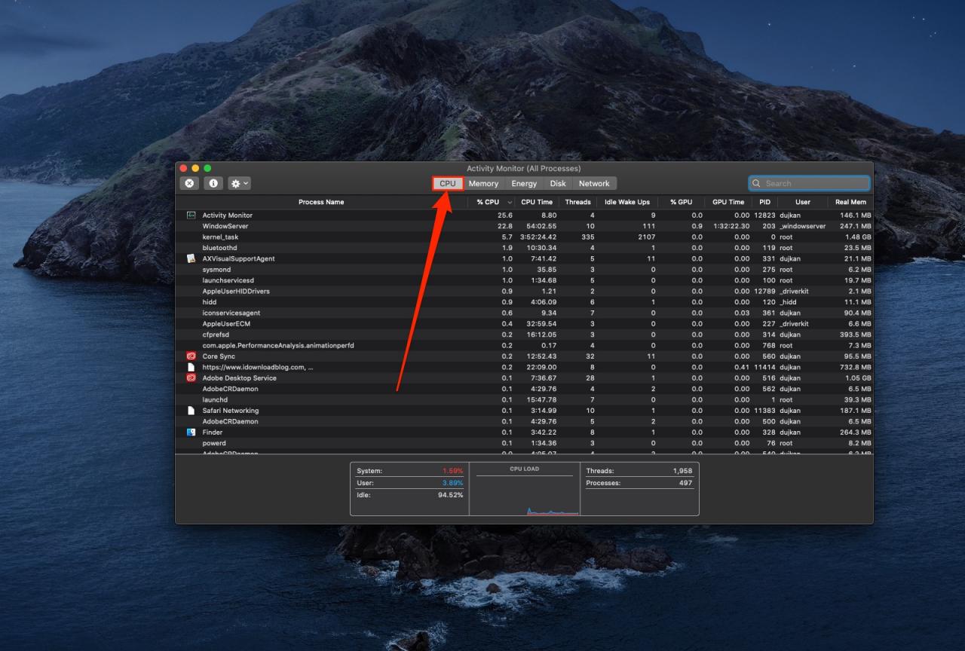Sort by the Idle Wake Ups column

(627, 202)
